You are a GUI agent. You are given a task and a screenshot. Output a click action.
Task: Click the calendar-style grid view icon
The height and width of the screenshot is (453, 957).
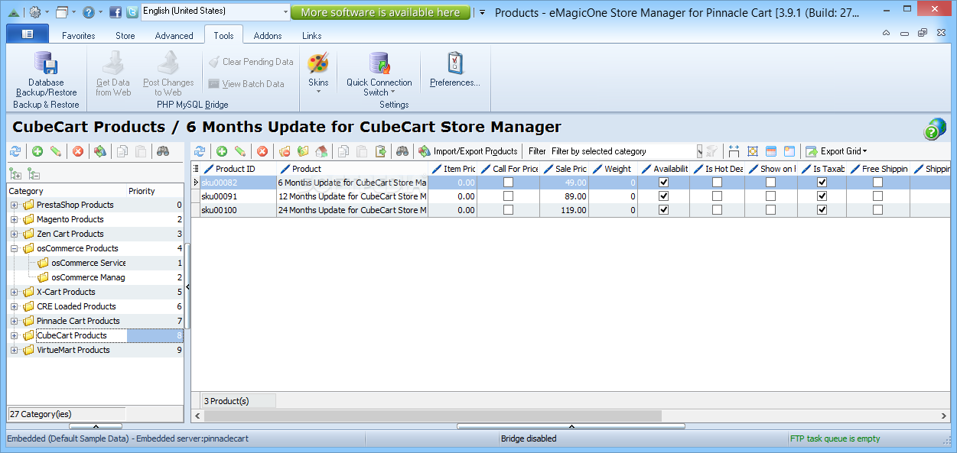771,151
